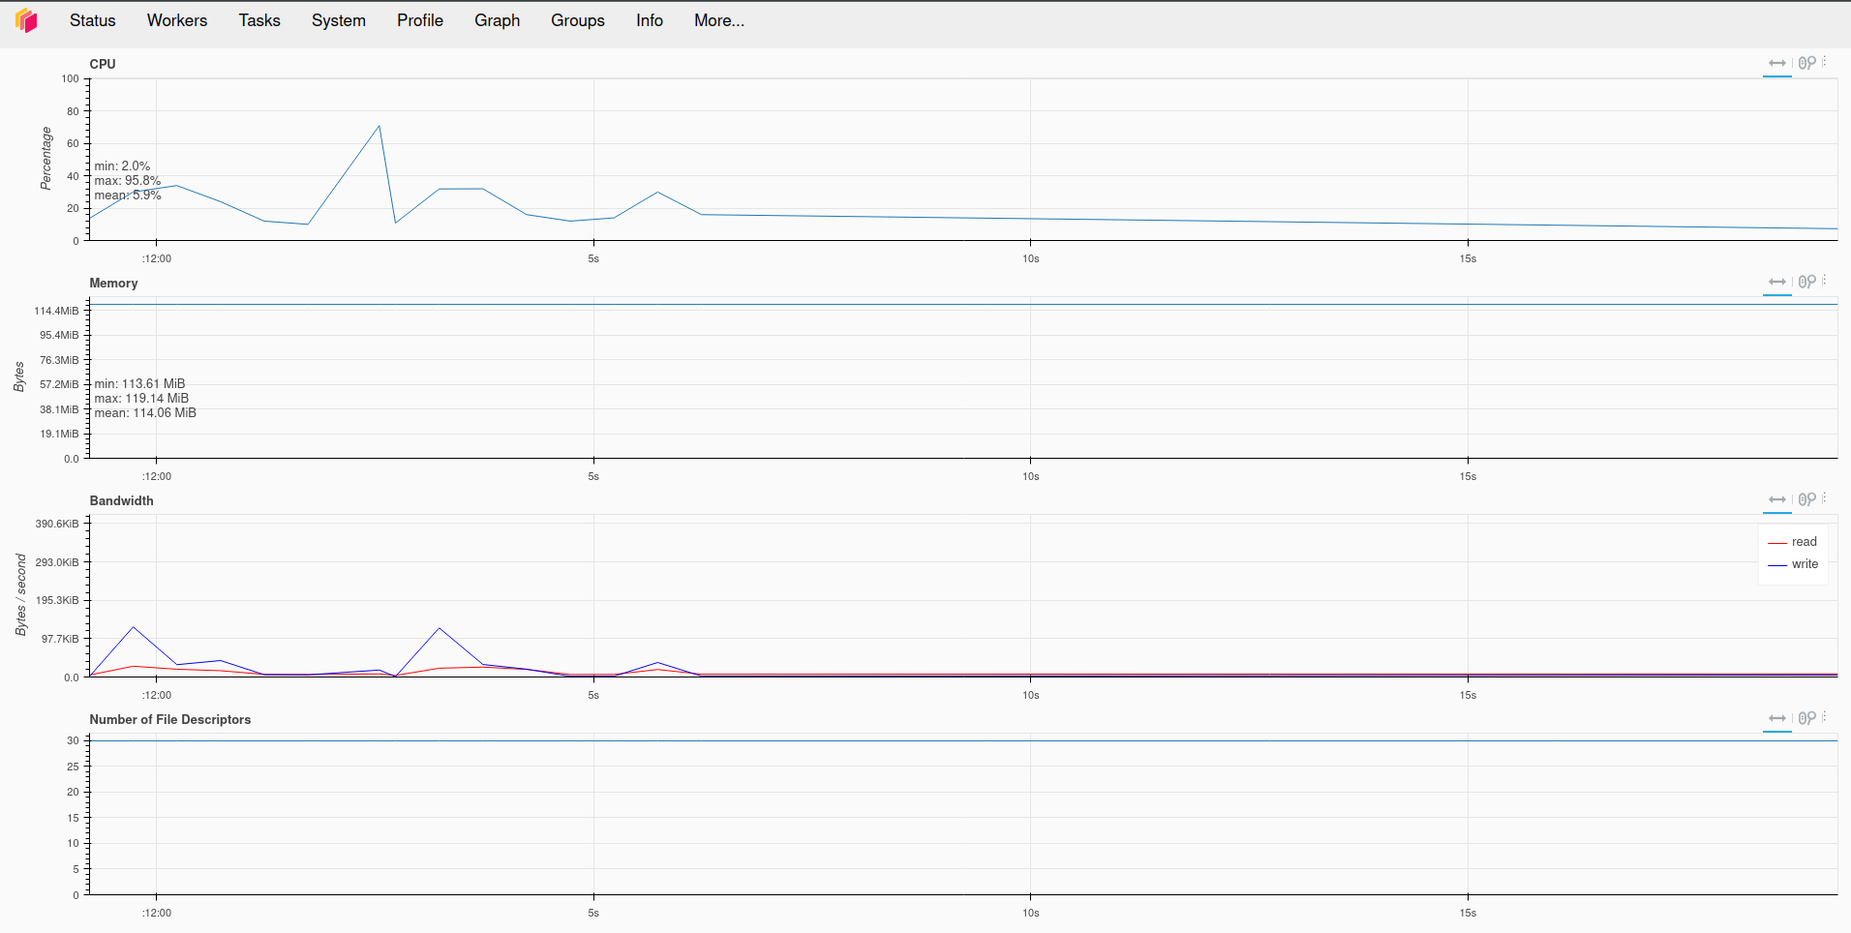The height and width of the screenshot is (933, 1851).
Task: Switch to the Workers page
Action: coord(176,20)
